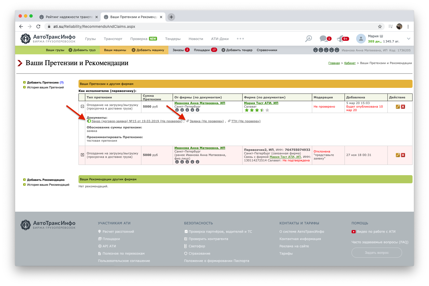Click Добавить машину
The width and height of the screenshot is (429, 286).
pos(148,50)
